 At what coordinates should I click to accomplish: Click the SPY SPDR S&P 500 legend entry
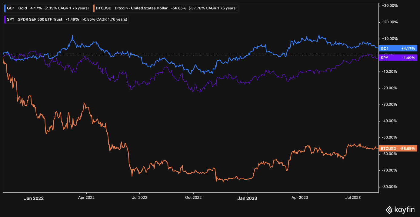pos(66,19)
